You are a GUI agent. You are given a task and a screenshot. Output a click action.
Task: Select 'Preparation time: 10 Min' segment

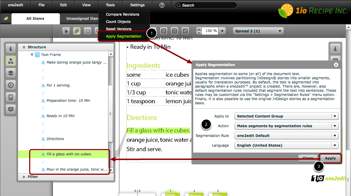(68, 101)
